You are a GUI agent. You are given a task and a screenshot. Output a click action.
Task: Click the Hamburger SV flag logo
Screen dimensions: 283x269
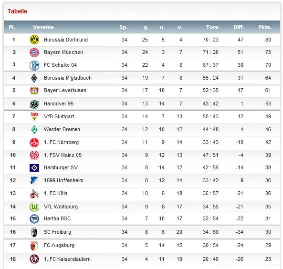(x=34, y=168)
